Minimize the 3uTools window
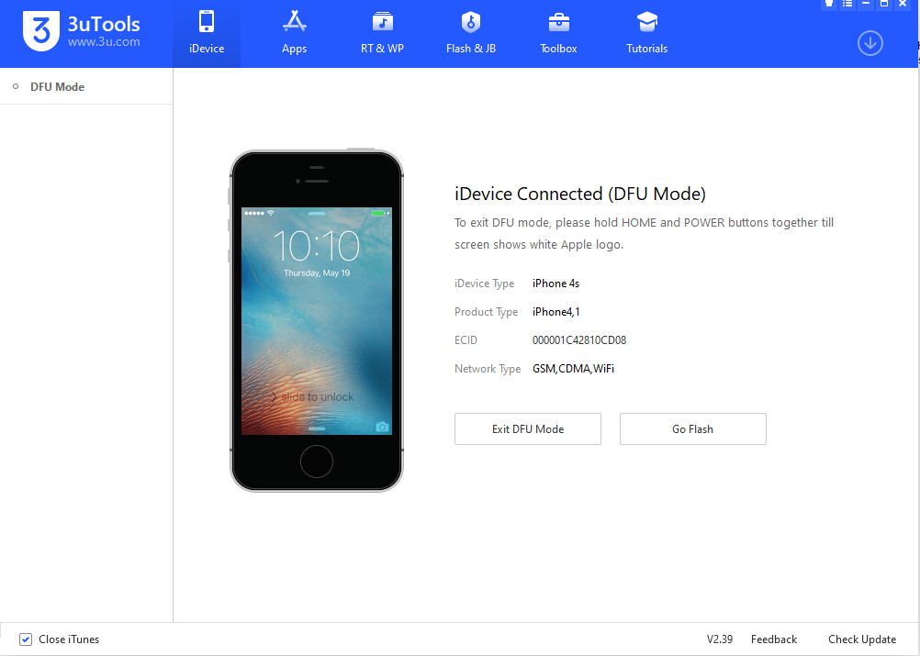 coord(866,4)
